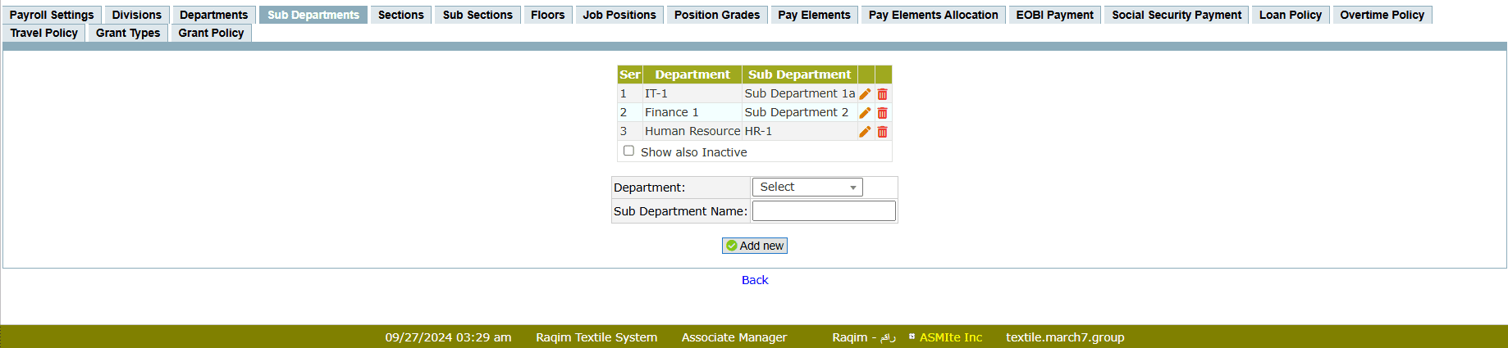Edit the Finance 1 row entry
1508x348 pixels.
(865, 113)
